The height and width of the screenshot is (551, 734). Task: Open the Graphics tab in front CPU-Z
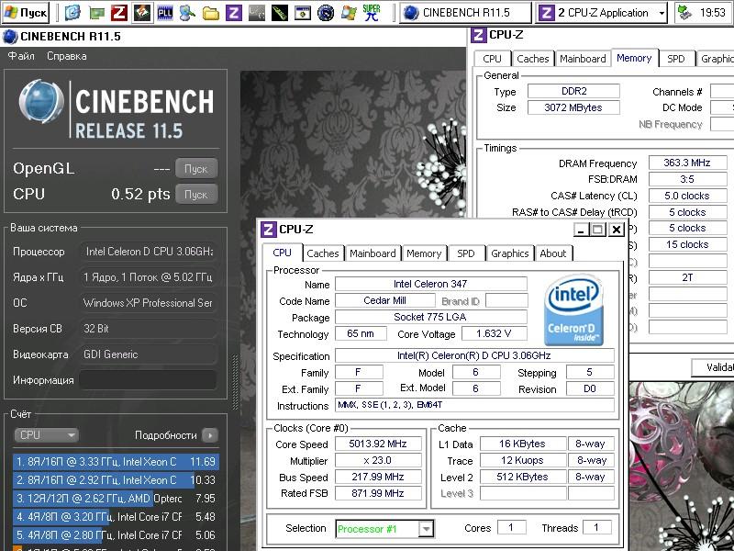510,253
